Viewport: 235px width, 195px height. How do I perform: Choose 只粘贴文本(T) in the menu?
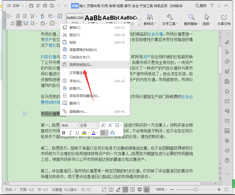(95, 57)
